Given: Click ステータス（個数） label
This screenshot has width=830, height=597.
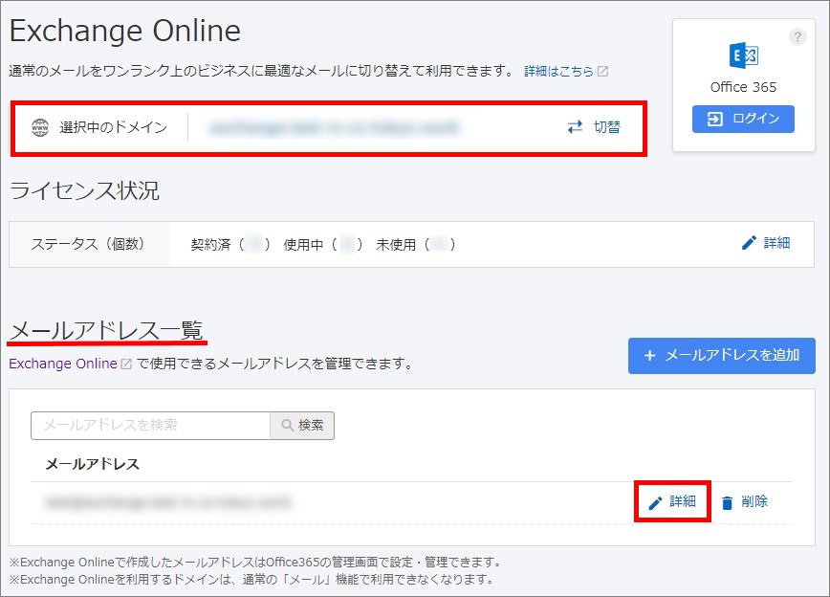Looking at the screenshot, I should (x=88, y=244).
